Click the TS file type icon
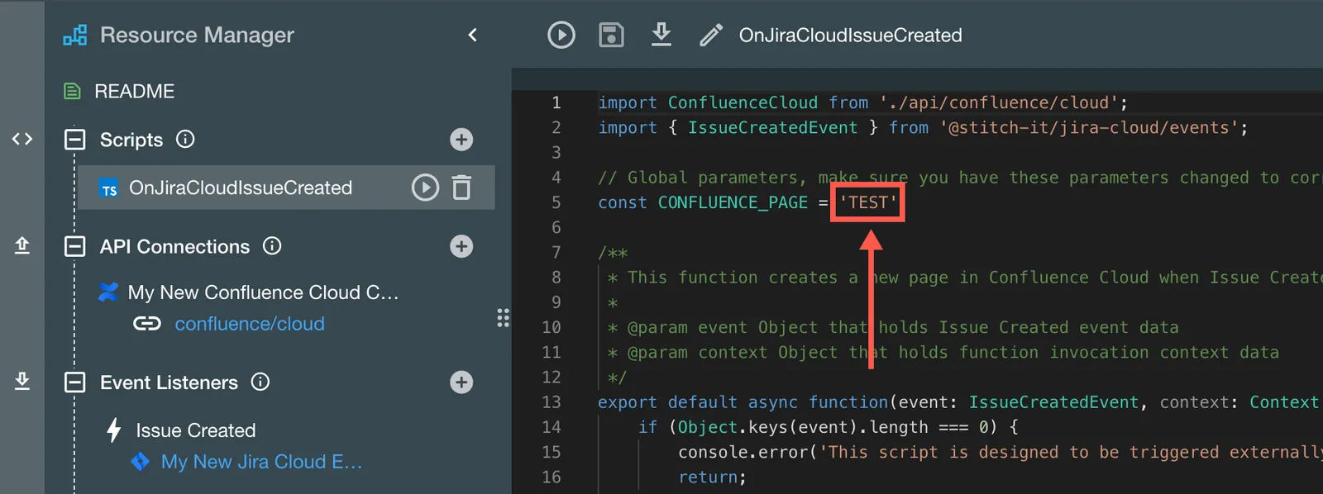 (x=109, y=188)
